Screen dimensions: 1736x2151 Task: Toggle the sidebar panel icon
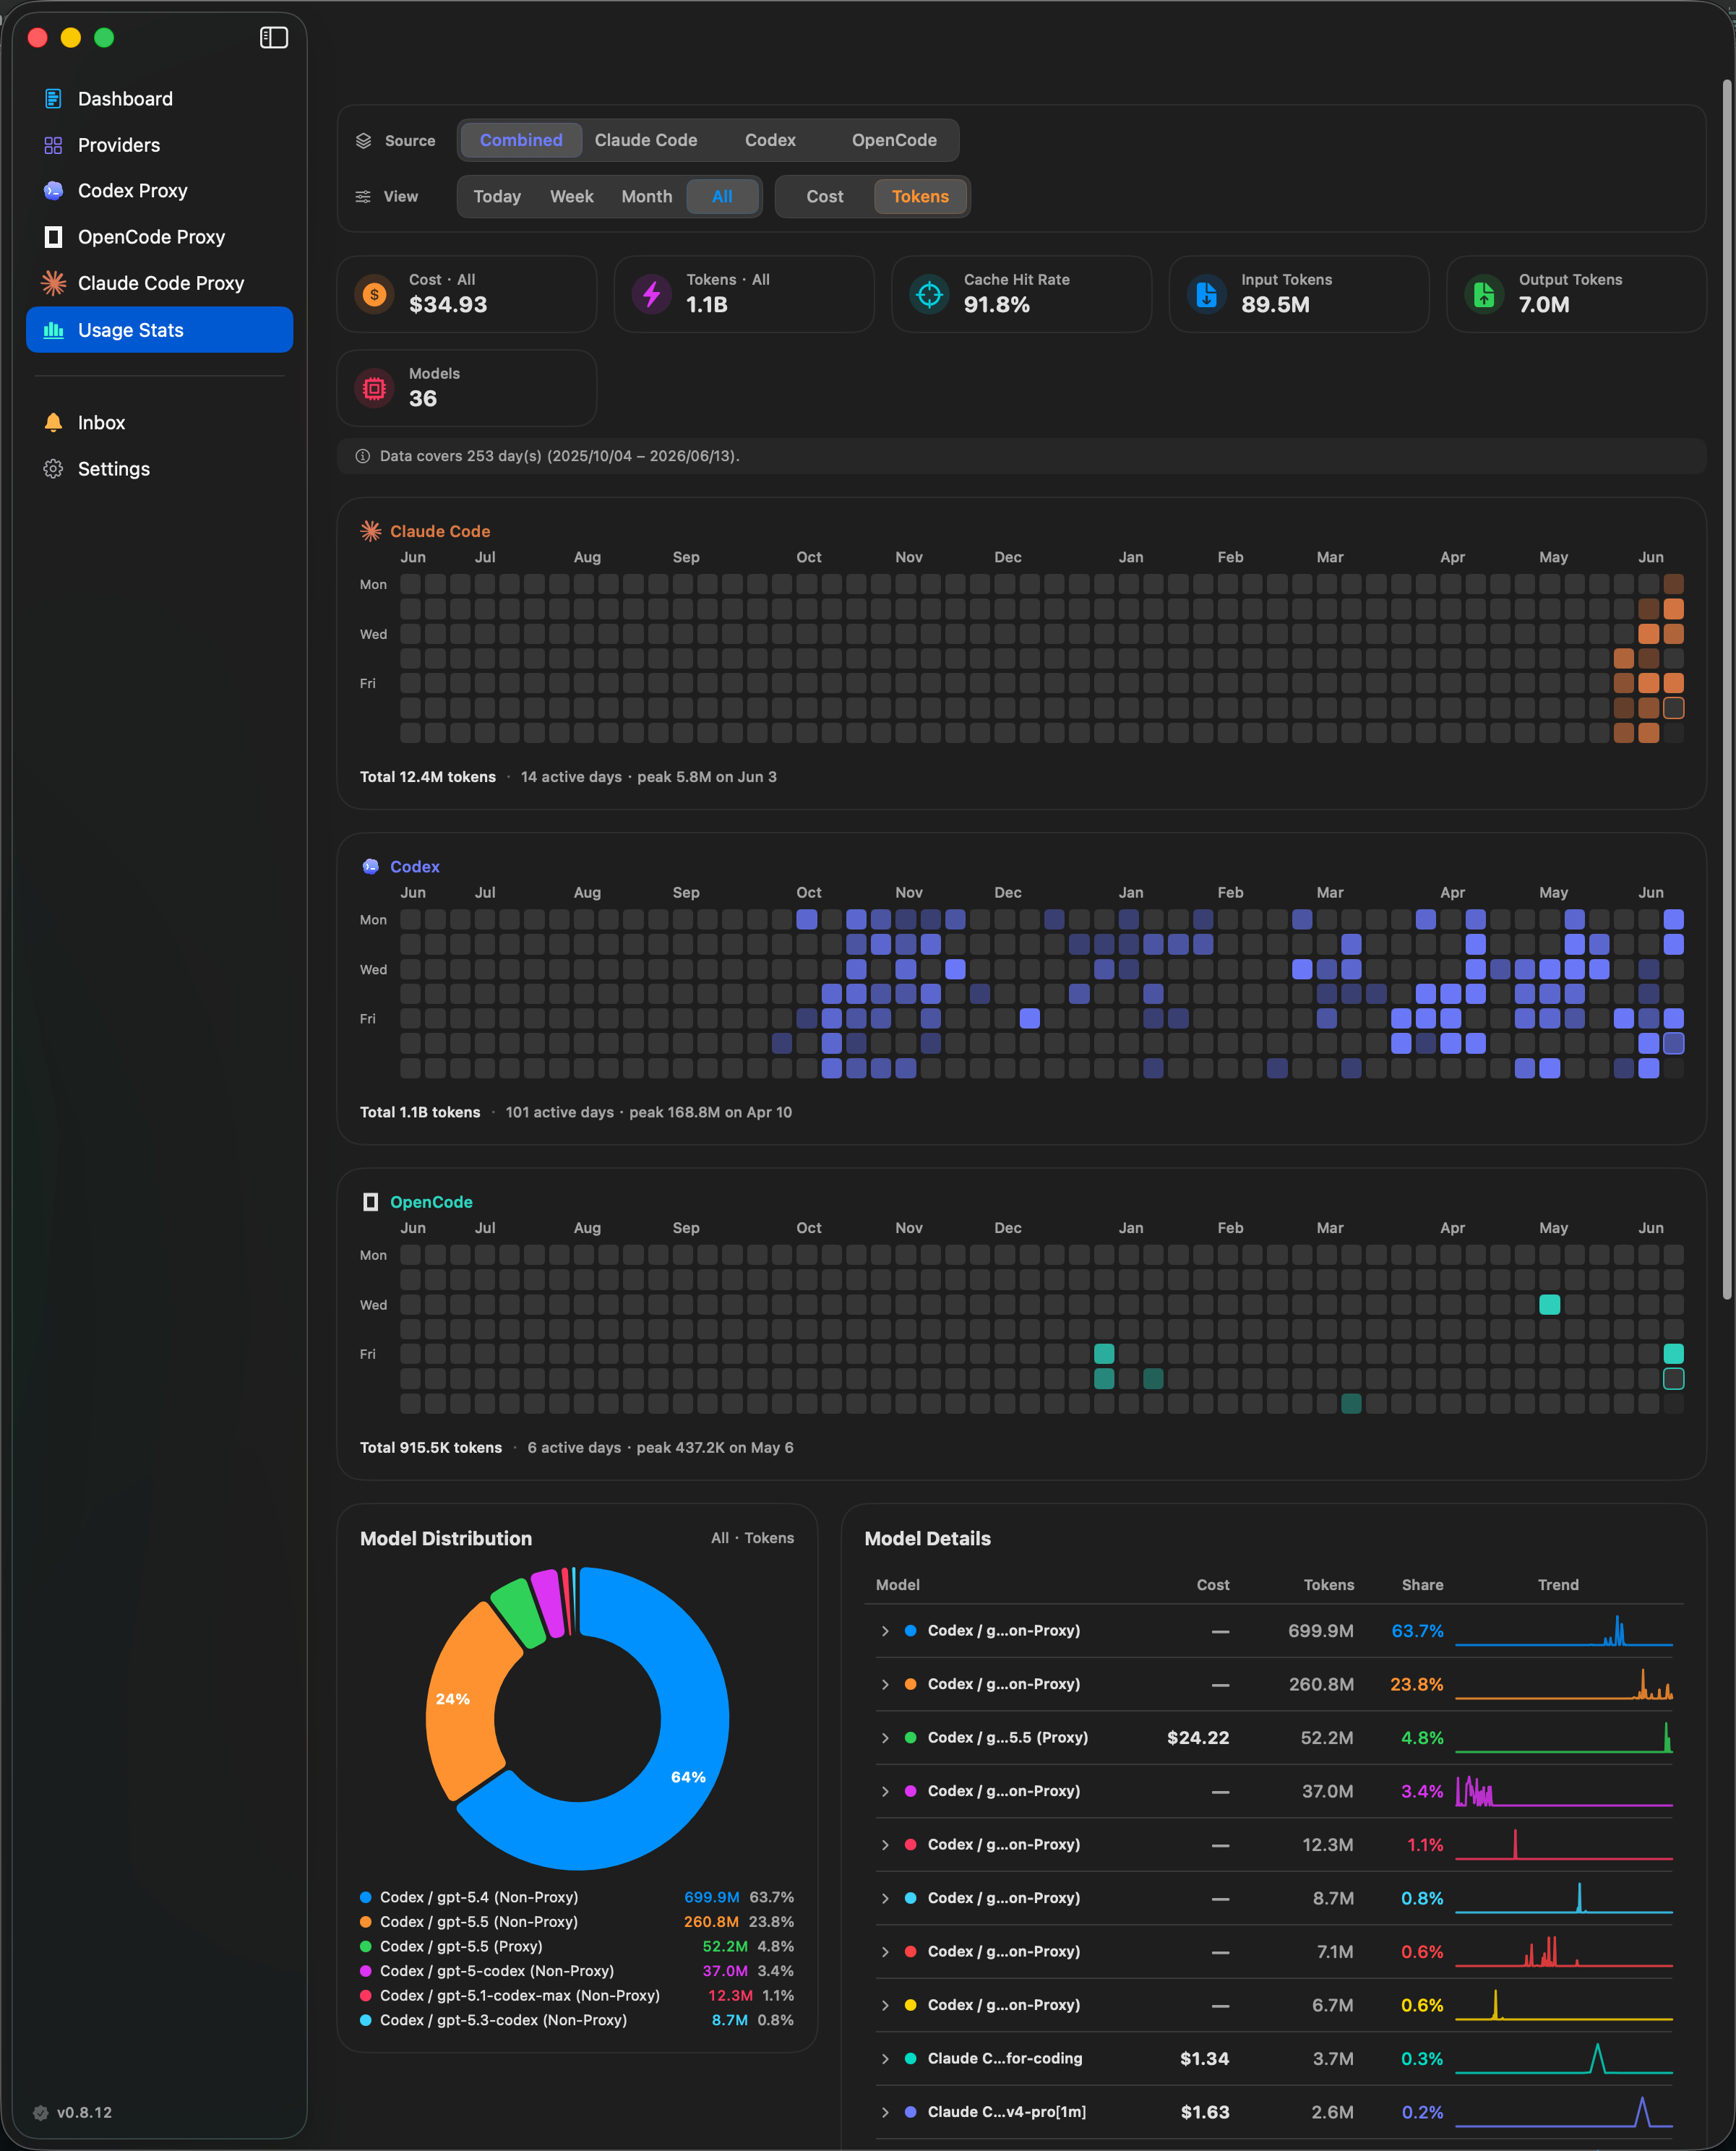coord(274,38)
